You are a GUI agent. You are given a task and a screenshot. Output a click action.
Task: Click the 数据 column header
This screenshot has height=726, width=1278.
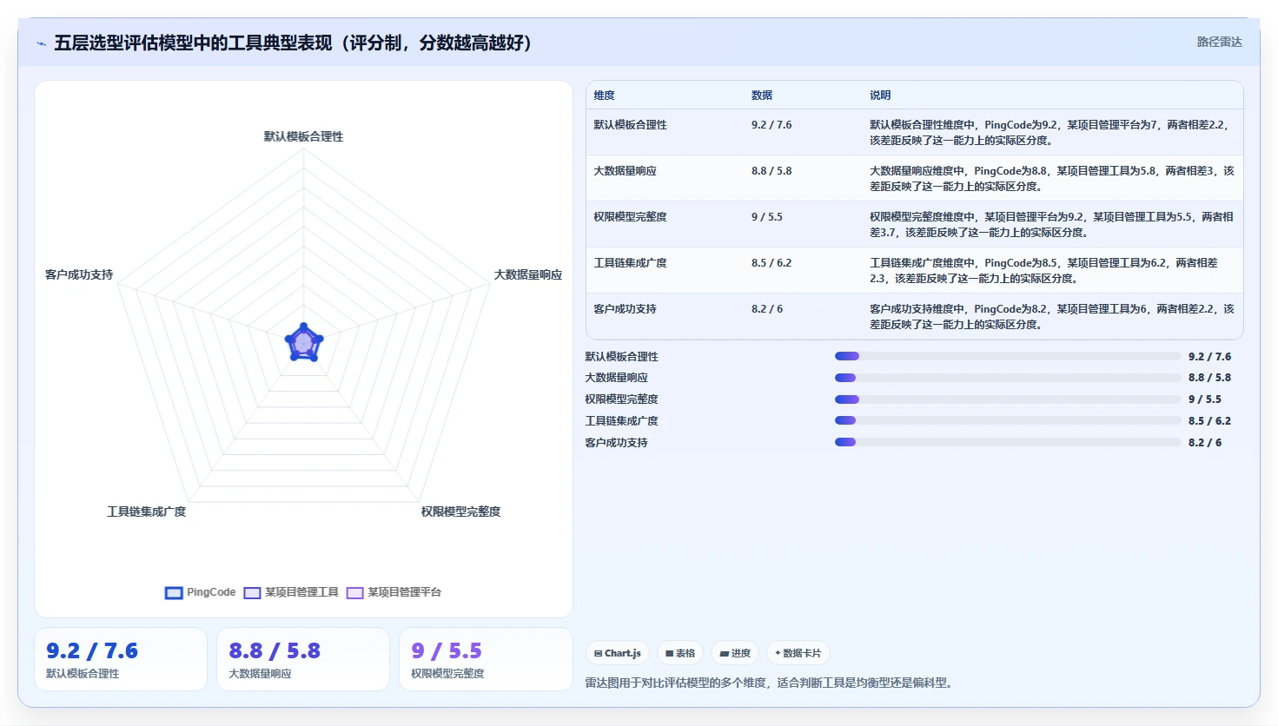762,96
